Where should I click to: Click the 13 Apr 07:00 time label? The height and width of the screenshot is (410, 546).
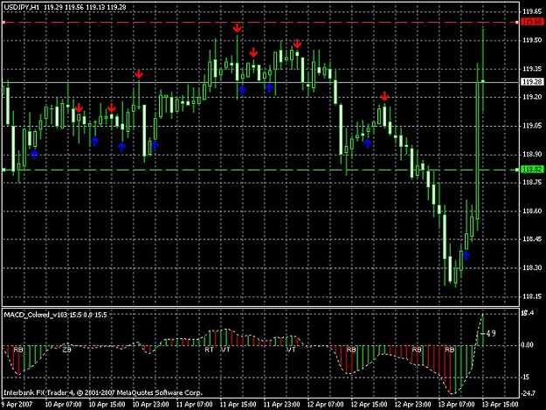(x=456, y=405)
